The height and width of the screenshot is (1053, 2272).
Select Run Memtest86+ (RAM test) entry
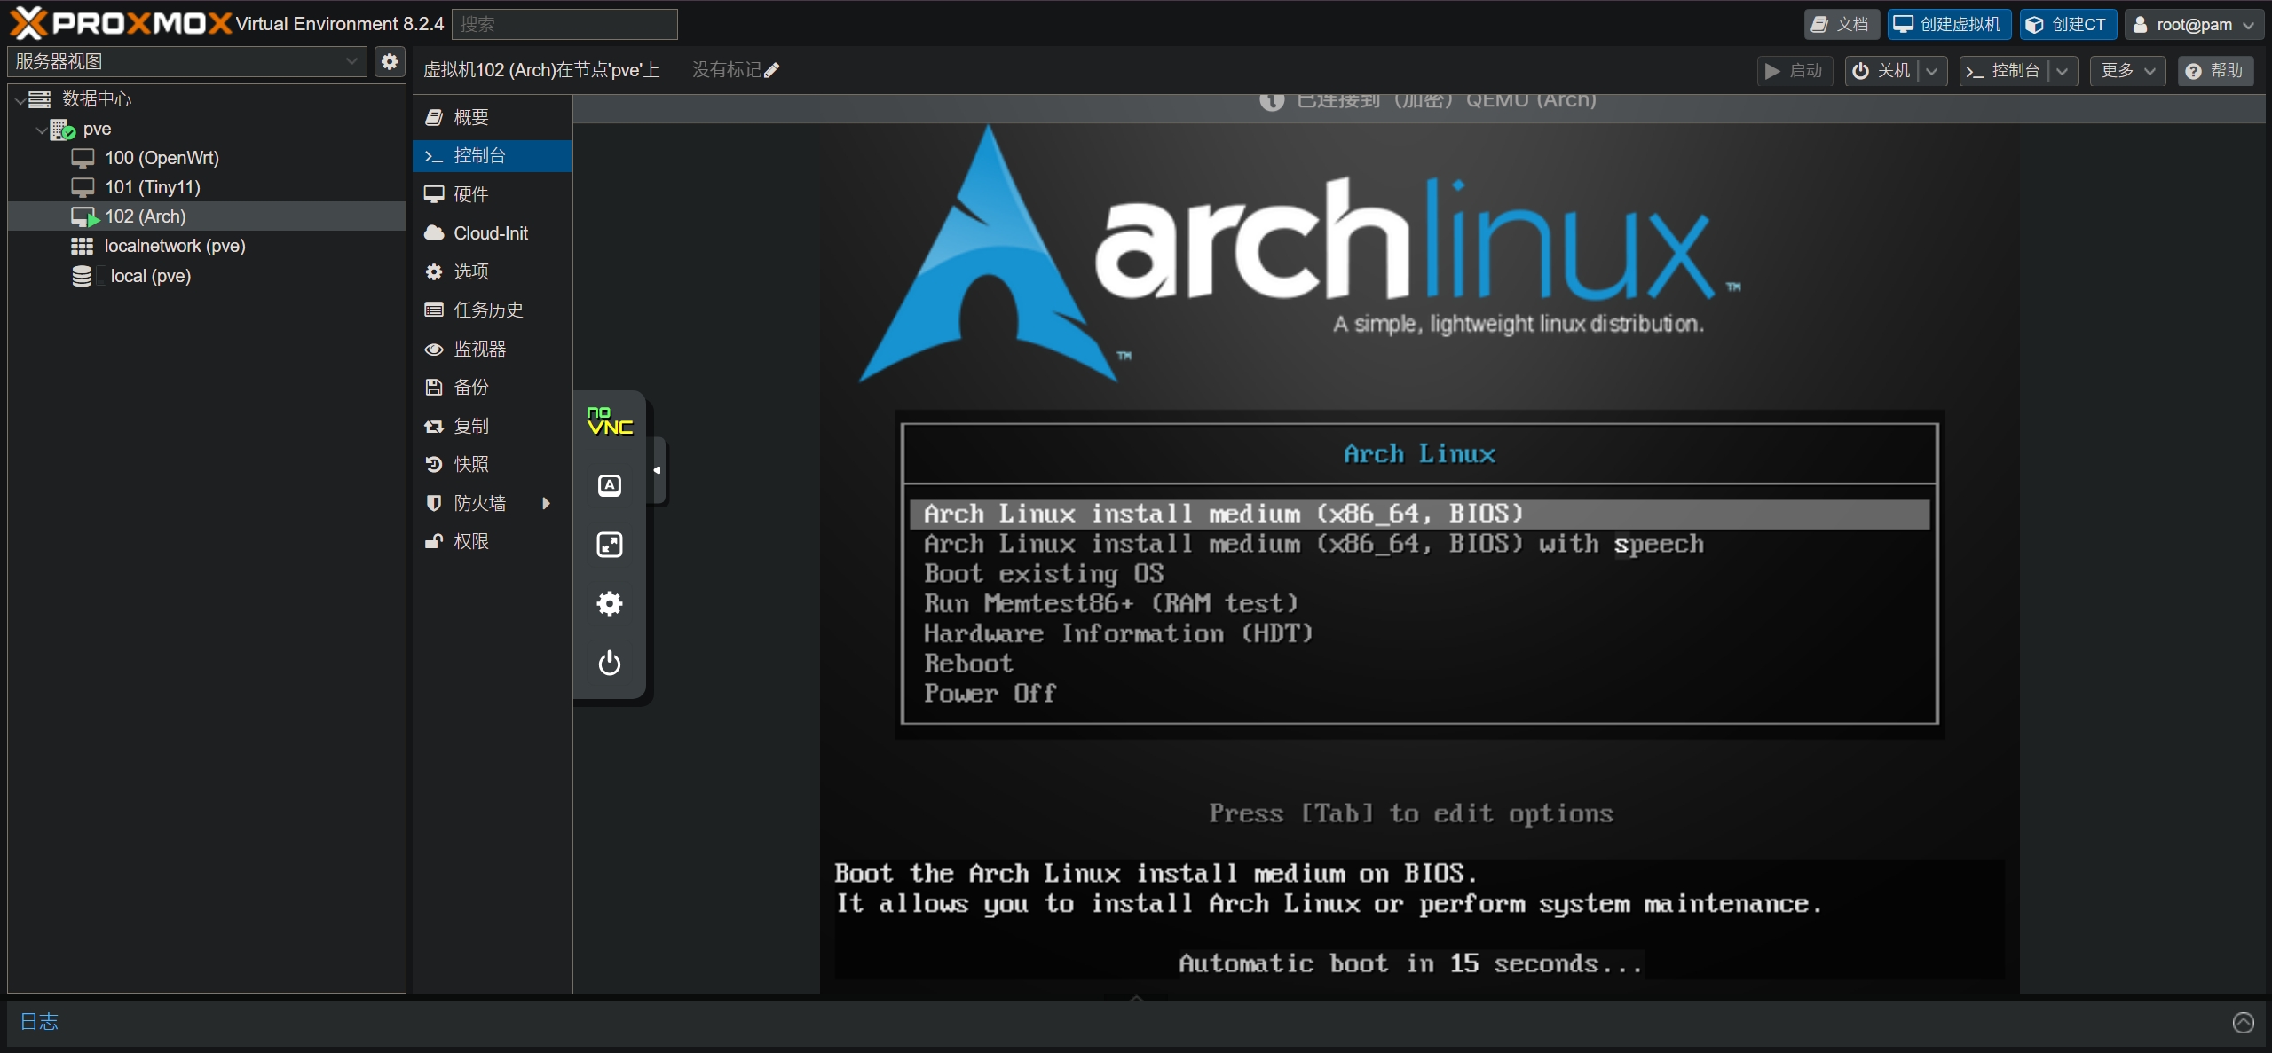[x=1419, y=603]
